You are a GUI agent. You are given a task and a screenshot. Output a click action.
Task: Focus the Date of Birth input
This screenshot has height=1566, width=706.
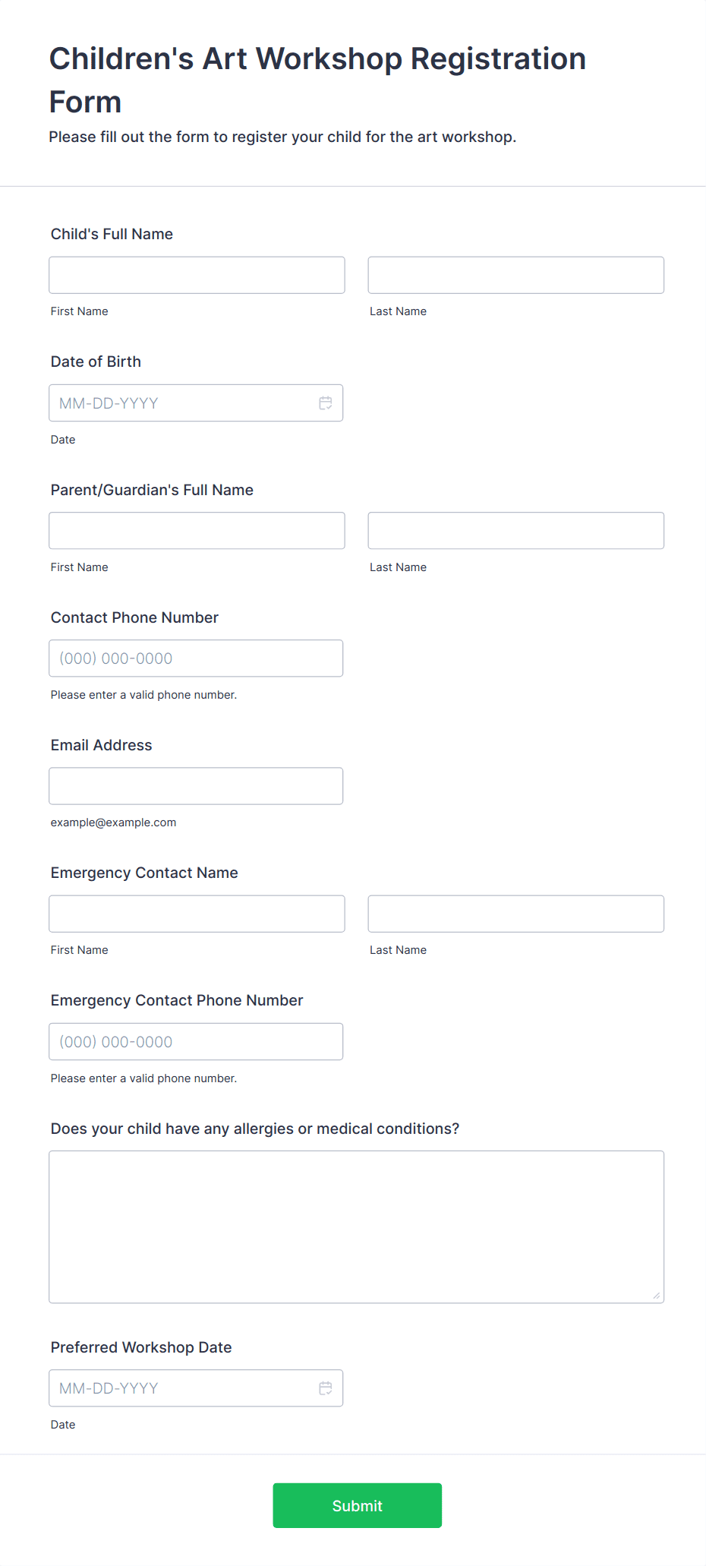196,403
